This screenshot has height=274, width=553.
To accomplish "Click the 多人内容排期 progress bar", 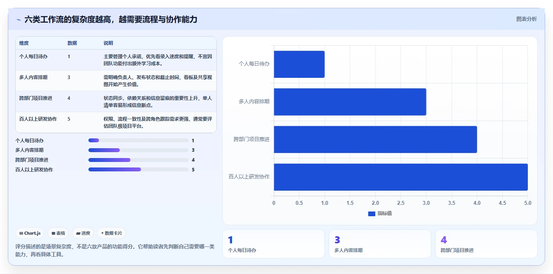I will pos(138,150).
